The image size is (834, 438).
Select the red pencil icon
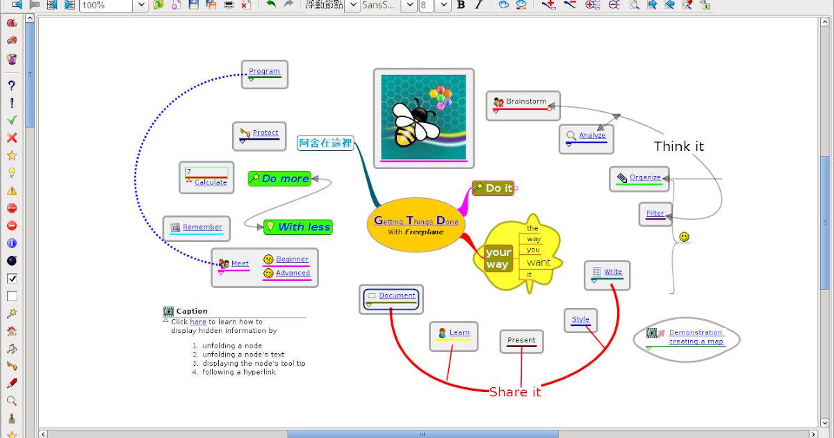pyautogui.click(x=11, y=383)
